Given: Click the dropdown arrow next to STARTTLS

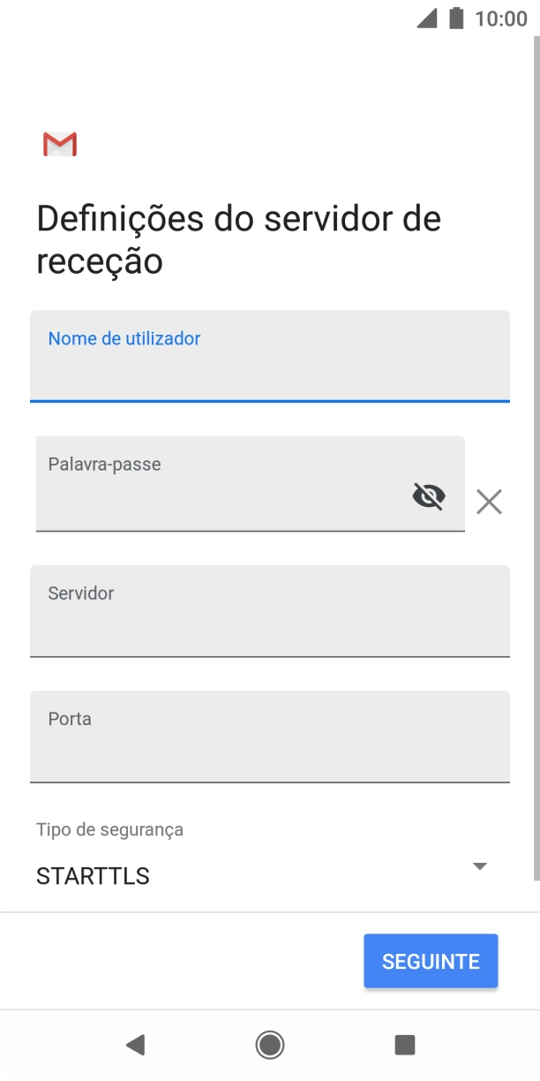Looking at the screenshot, I should coord(479,866).
